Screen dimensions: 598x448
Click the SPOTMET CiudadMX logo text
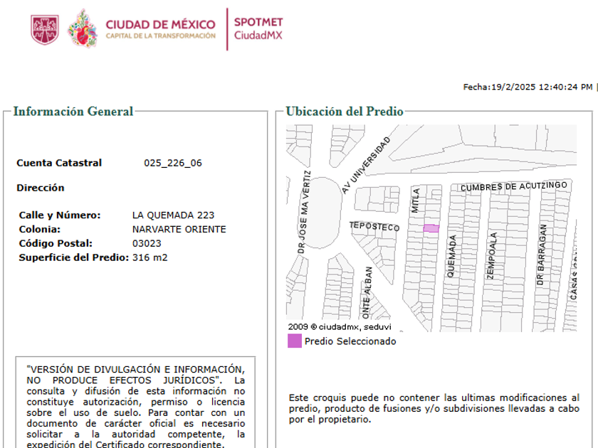click(258, 28)
